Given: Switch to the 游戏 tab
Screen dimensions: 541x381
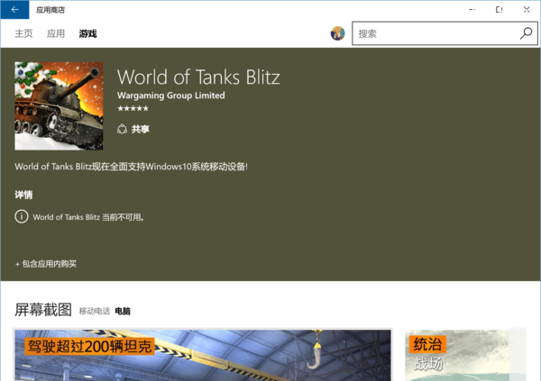Looking at the screenshot, I should 87,33.
